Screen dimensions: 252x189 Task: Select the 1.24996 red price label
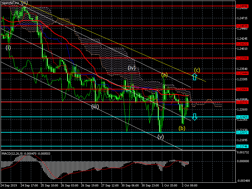(x=242, y=6)
